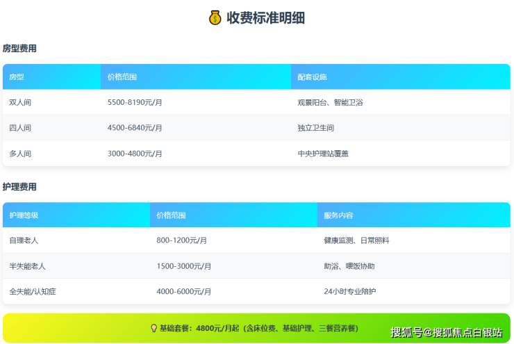This screenshot has height=344, width=514.
Task: Click 价格范围 header in the room-type table
Action: coord(122,76)
